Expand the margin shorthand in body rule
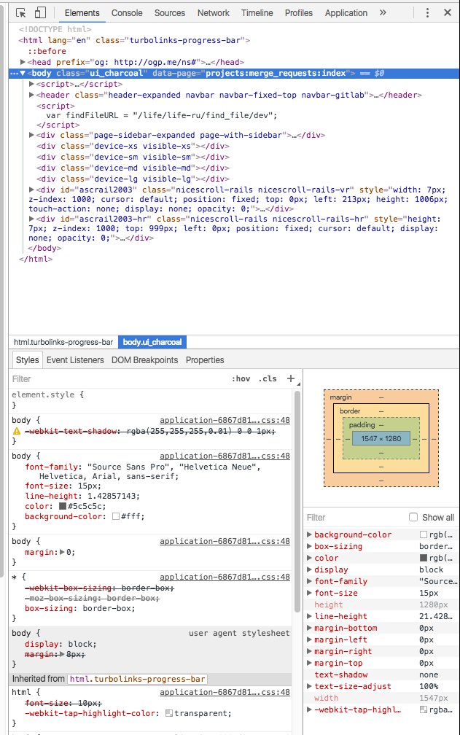Image resolution: width=460 pixels, height=735 pixels. (x=62, y=552)
